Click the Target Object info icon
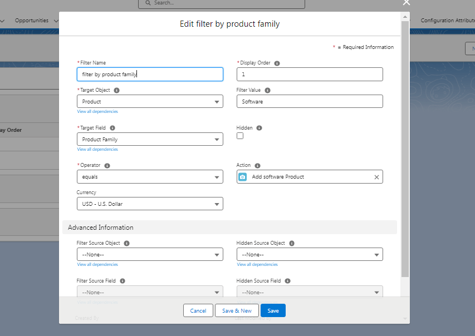 point(117,90)
